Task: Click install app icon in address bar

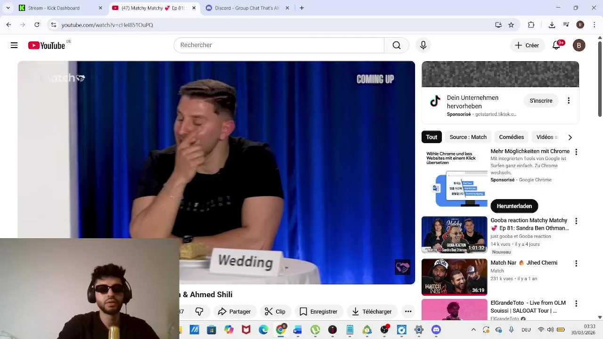Action: coord(498,25)
